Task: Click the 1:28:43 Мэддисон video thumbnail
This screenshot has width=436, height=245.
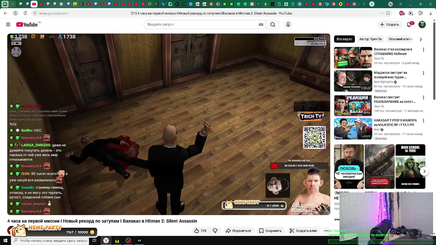Action: tap(353, 81)
